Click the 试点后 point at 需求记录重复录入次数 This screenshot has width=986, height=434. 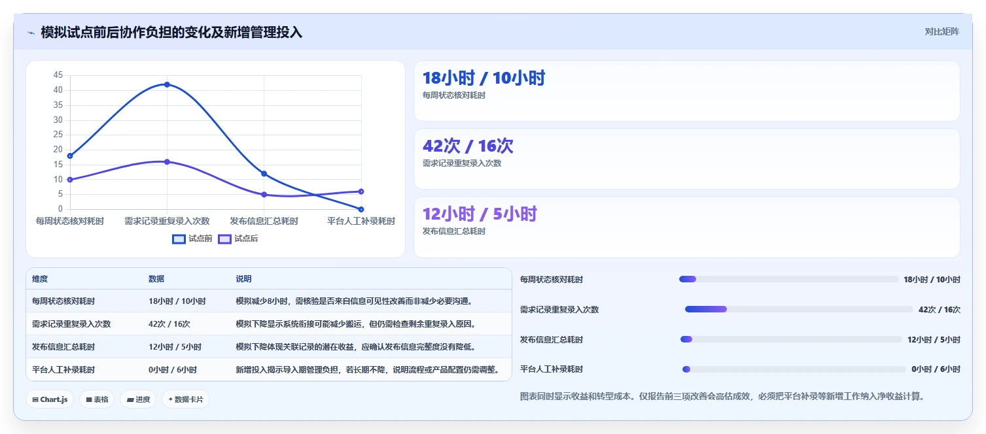(x=167, y=161)
